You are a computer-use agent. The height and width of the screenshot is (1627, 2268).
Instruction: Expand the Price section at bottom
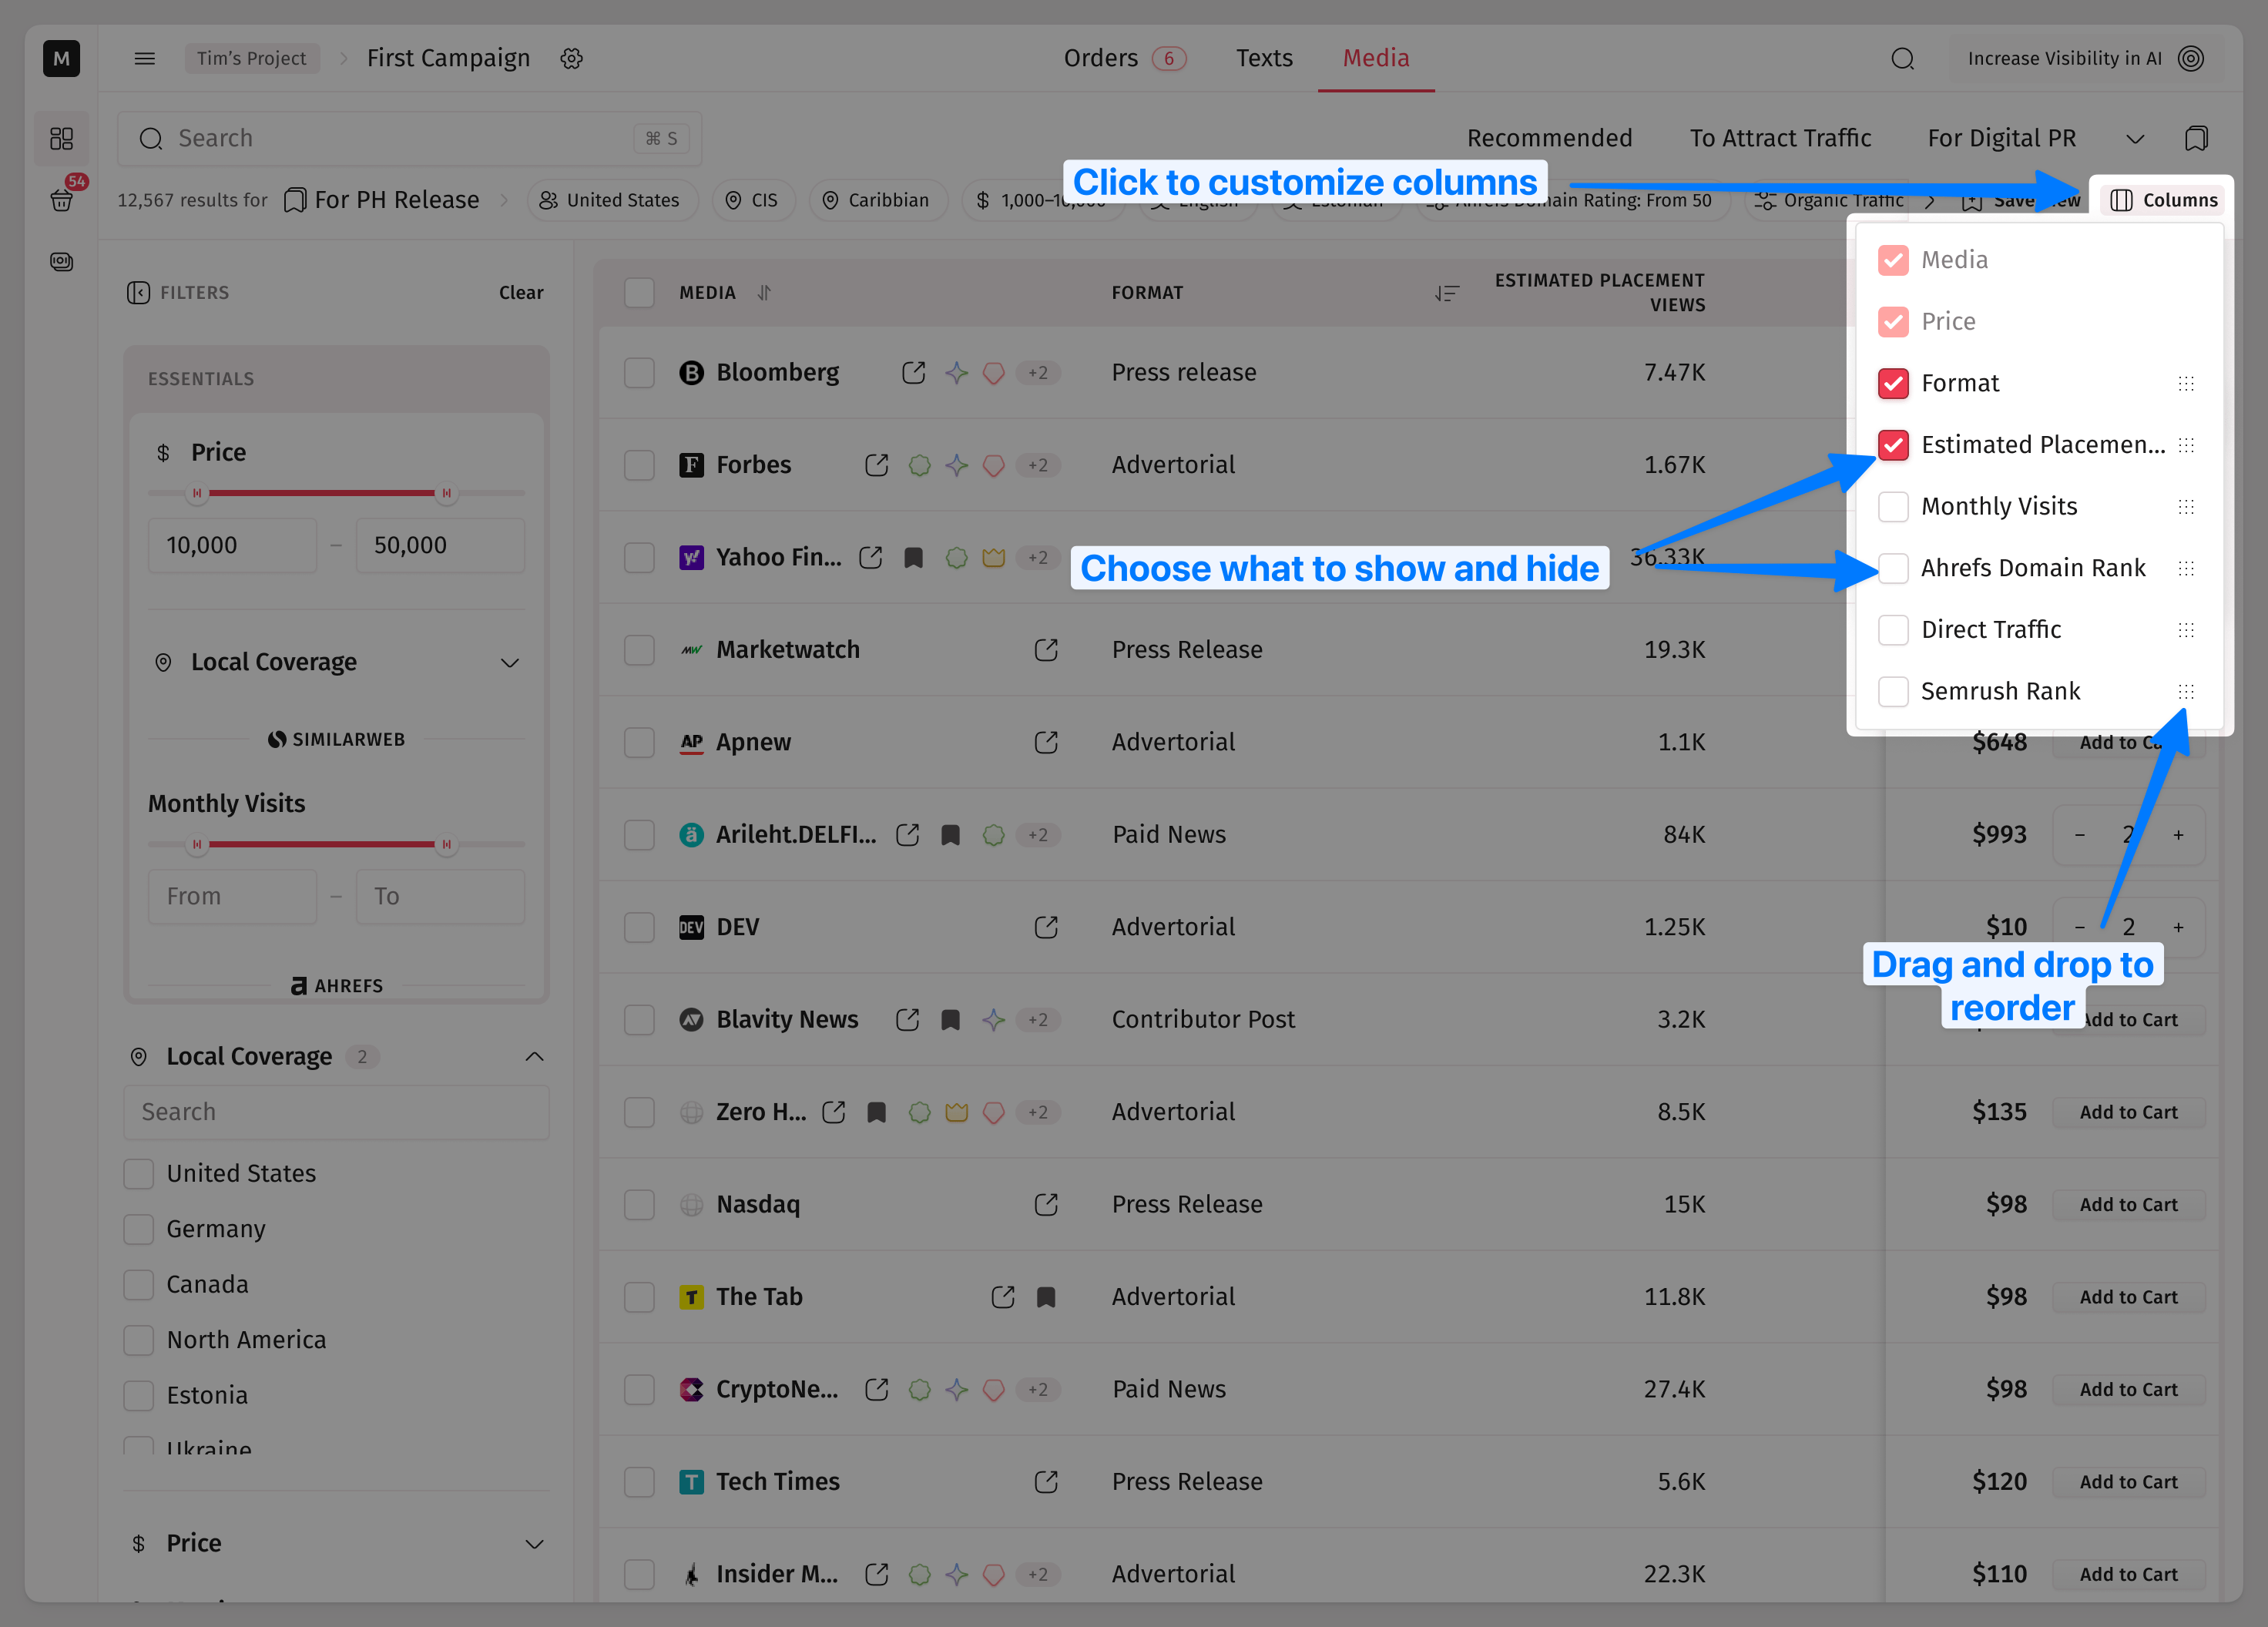click(535, 1544)
